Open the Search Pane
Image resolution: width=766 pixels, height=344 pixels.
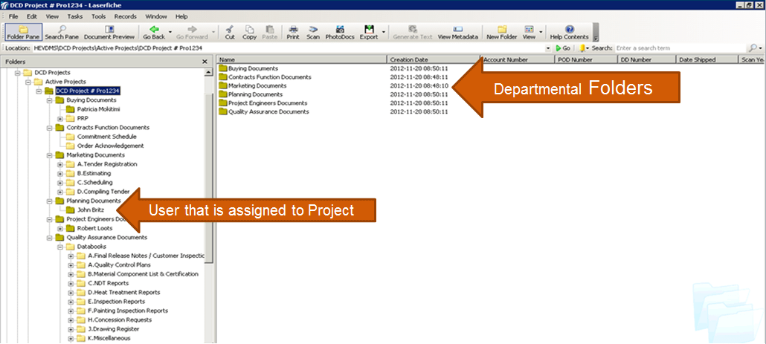(61, 32)
